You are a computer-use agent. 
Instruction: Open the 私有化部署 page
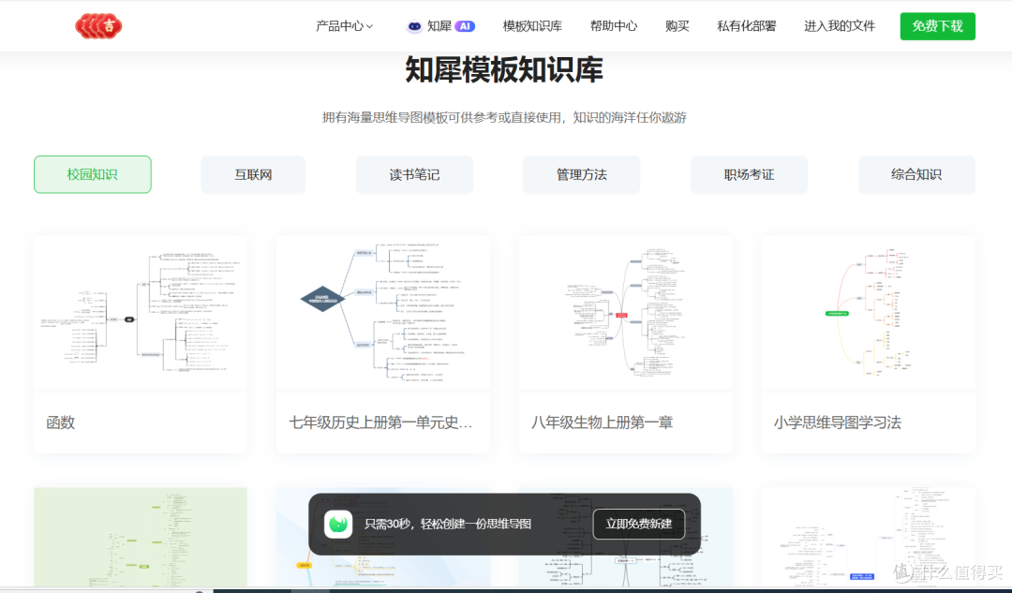coord(746,26)
